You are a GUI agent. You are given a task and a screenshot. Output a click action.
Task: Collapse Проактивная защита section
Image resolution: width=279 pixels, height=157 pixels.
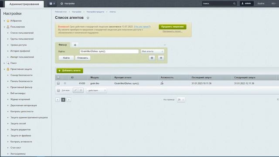tap(4, 69)
